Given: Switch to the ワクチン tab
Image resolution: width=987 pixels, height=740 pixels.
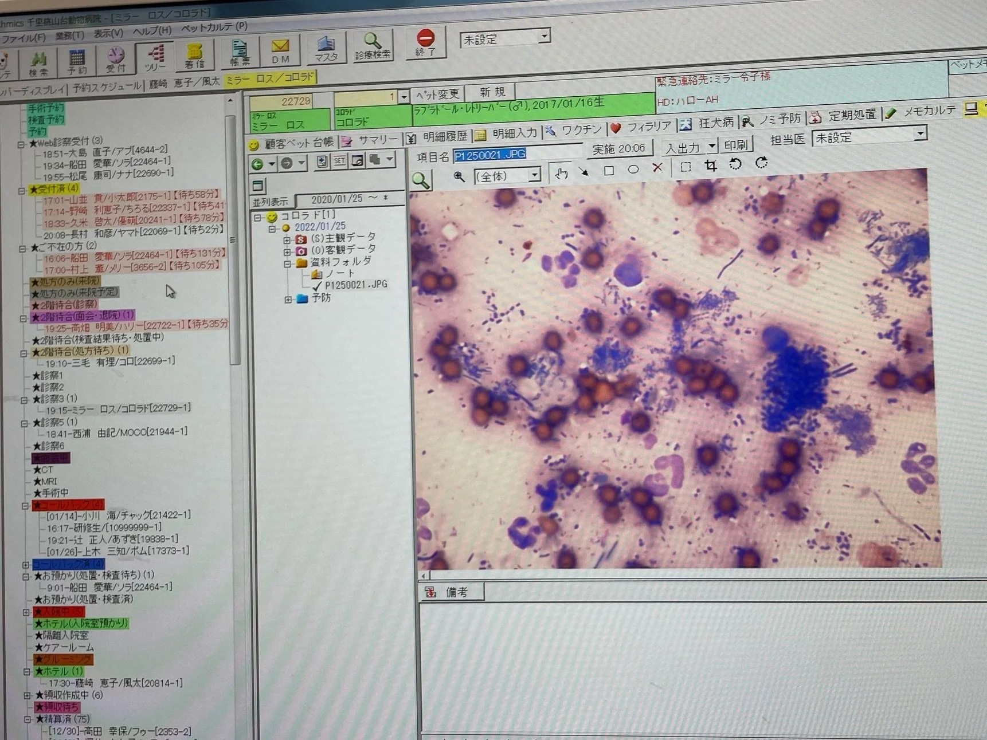Looking at the screenshot, I should point(574,130).
